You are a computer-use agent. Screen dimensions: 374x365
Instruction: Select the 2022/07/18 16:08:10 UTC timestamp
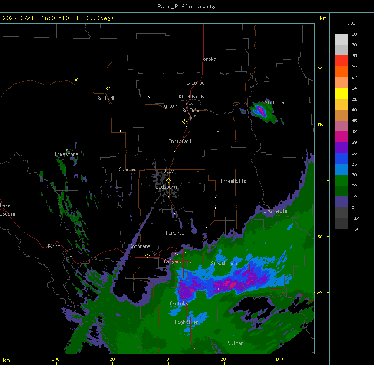coord(43,18)
